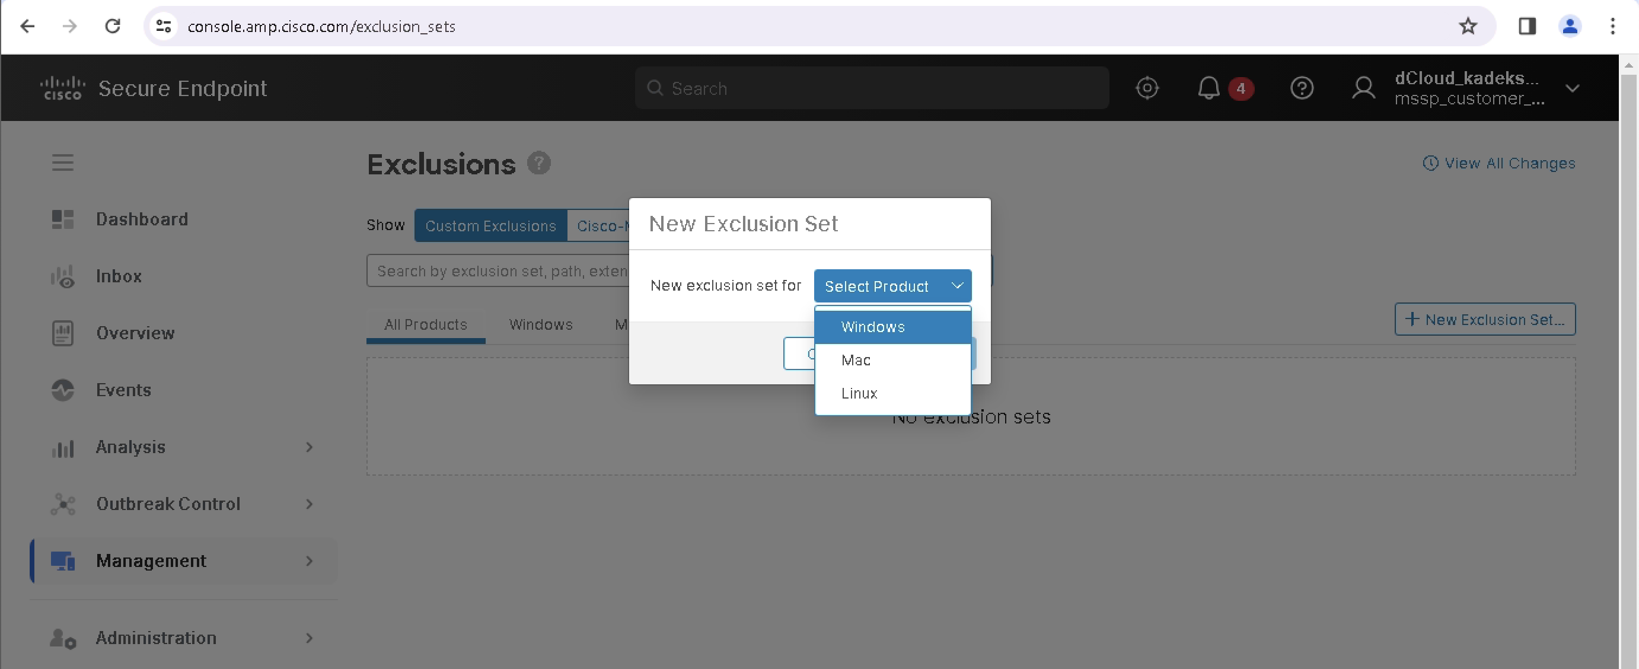
Task: Open the Inbox sidebar item
Action: click(119, 276)
